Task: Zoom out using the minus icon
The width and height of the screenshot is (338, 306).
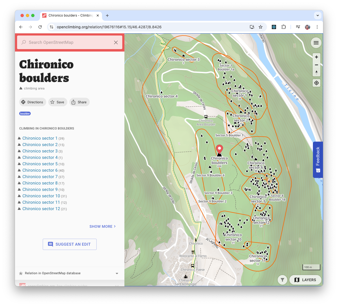Action: pyautogui.click(x=316, y=65)
